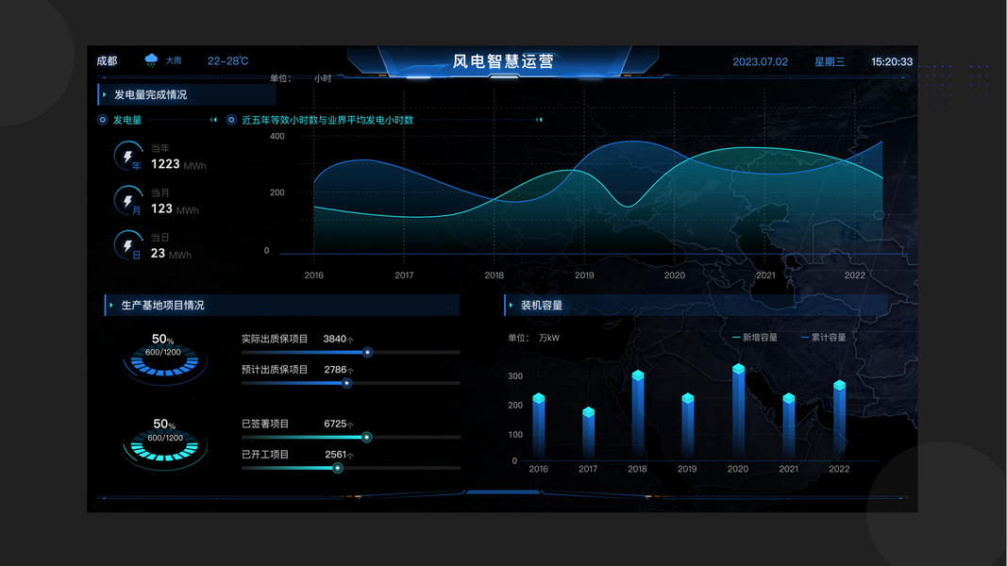This screenshot has height=566, width=1007.
Task: Click the 万kW unit label
Action: tap(549, 338)
